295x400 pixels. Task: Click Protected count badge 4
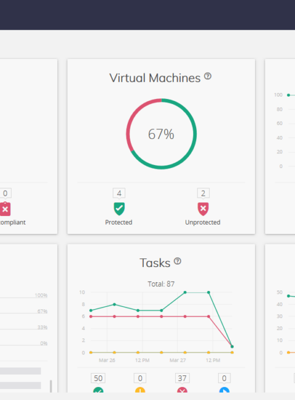[x=119, y=193]
